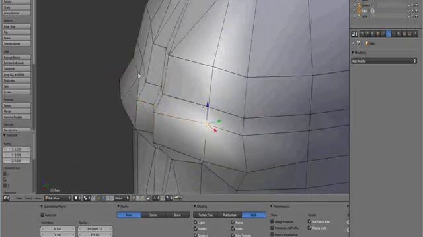The height and width of the screenshot is (237, 423).
Task: Open the Physics properties tab
Action: (x=415, y=34)
